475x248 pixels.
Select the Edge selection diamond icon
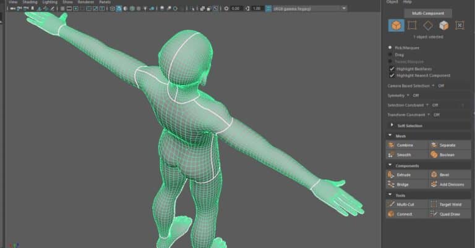(428, 25)
